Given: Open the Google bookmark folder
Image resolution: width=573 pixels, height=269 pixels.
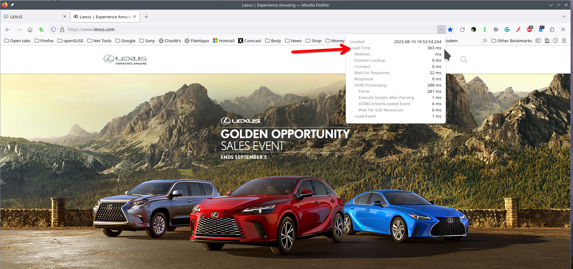Looking at the screenshot, I should (125, 41).
